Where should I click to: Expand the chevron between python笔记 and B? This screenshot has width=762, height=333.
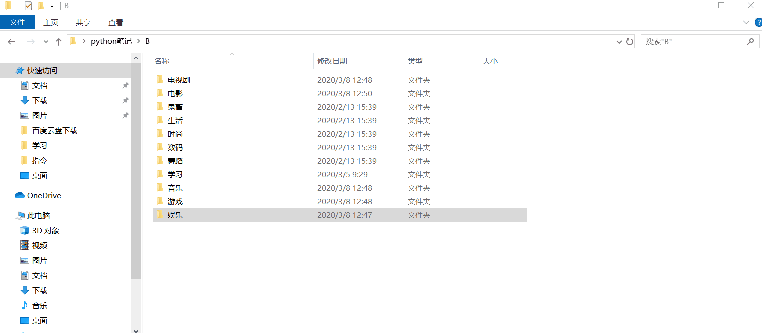pyautogui.click(x=139, y=41)
